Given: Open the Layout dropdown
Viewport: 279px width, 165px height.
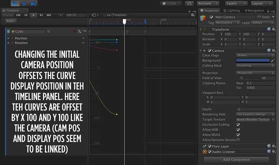Looking at the screenshot, I should pyautogui.click(x=262, y=3).
